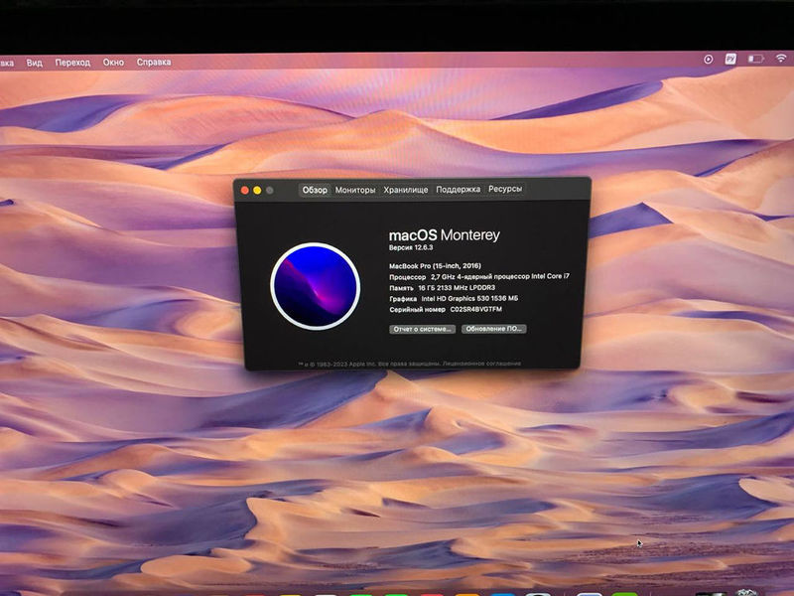Open the Переход menu

click(72, 63)
